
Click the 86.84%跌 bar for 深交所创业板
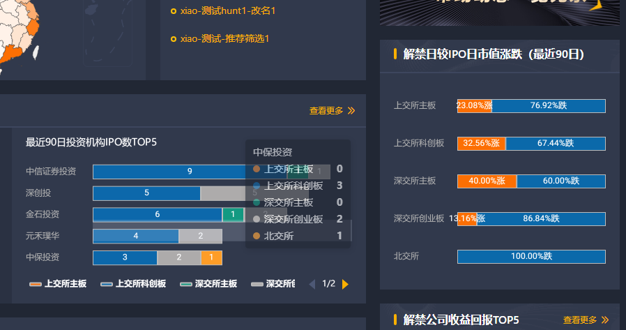542,219
